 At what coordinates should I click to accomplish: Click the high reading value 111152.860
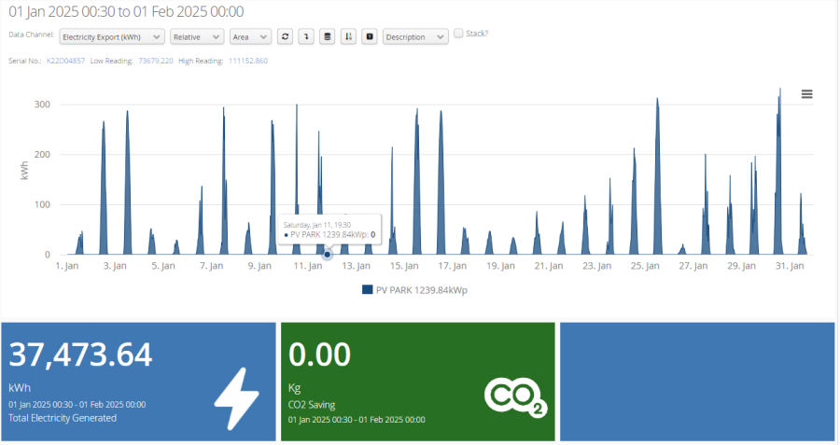247,61
